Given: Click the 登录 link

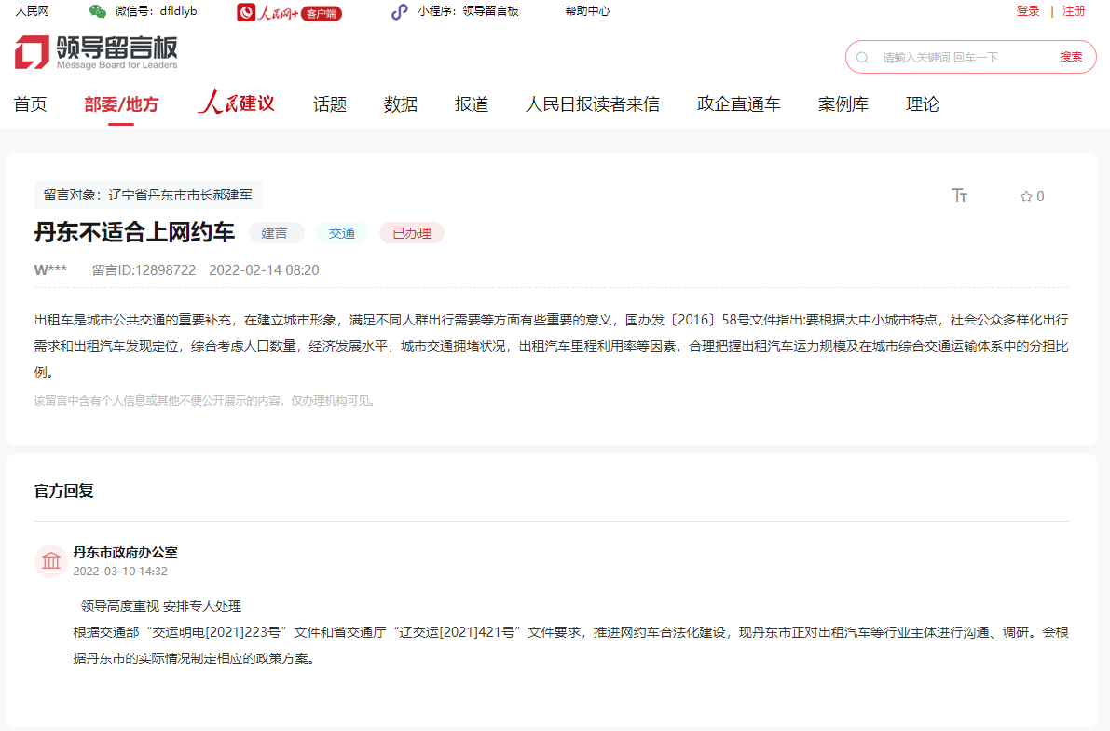Looking at the screenshot, I should click(1028, 11).
